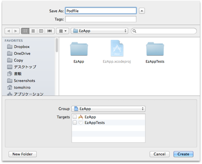Switch to column view mode

(41, 31)
